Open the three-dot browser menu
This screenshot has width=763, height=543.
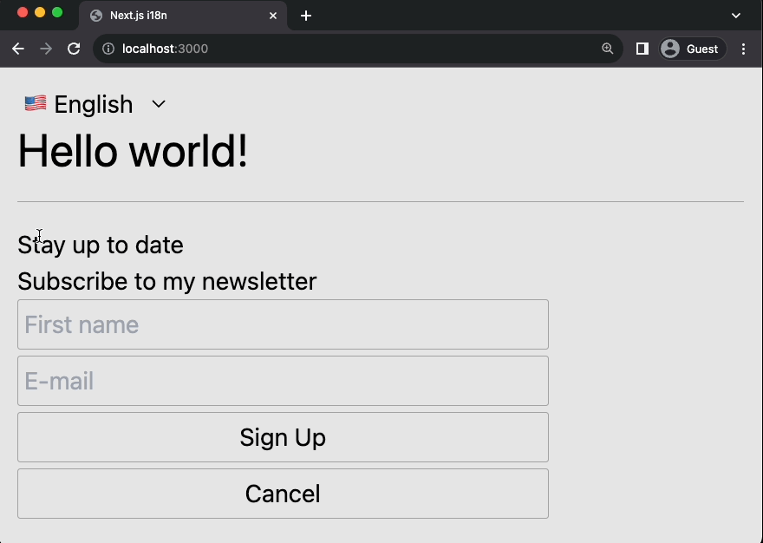744,49
